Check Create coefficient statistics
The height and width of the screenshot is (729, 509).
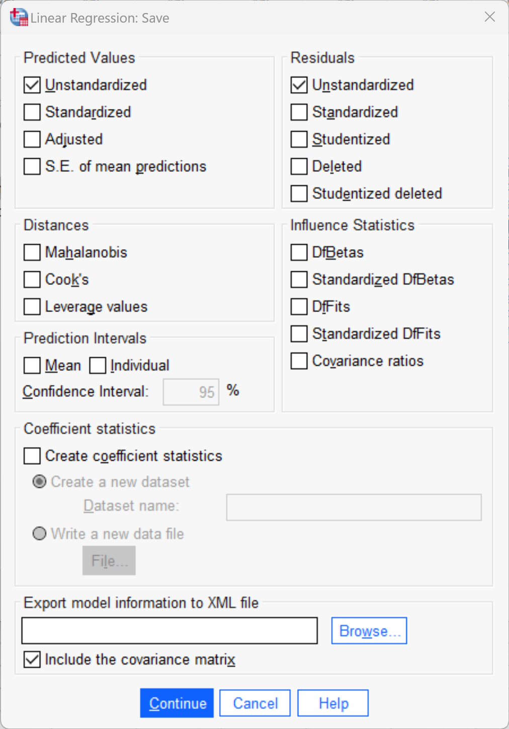coord(31,456)
